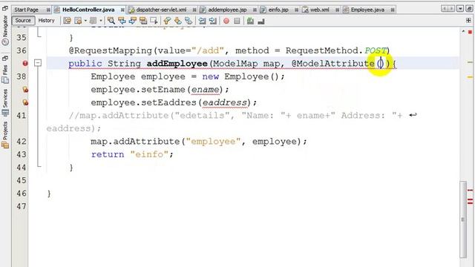This screenshot has width=475, height=267.
Task: Close the addemployee.jsp tab
Action: 255,10
